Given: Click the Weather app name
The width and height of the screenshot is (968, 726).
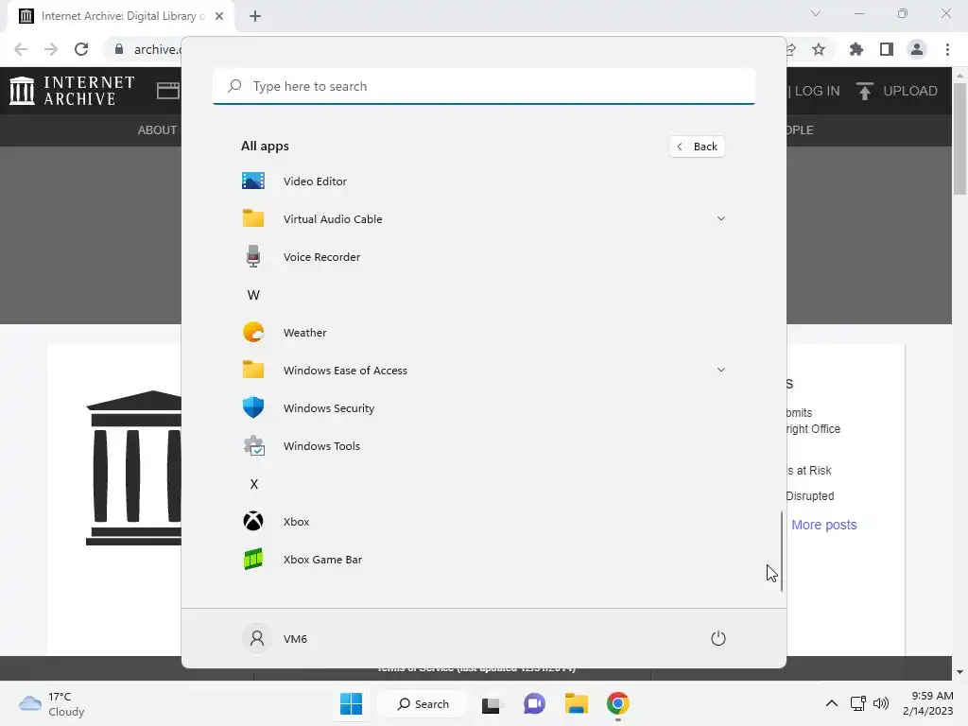Looking at the screenshot, I should 305,333.
